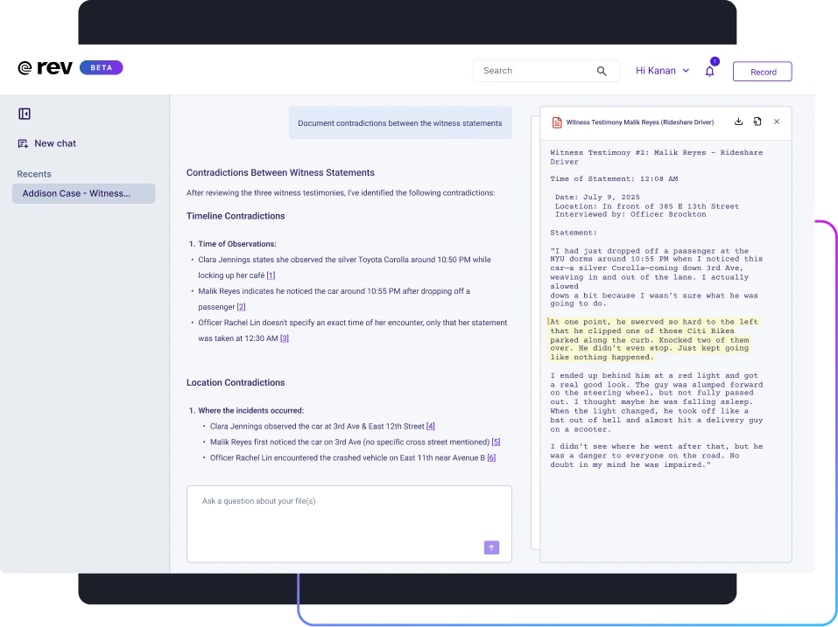Screen dimensions: 838x627
Task: Click the Recents heading
Action: click(x=34, y=174)
